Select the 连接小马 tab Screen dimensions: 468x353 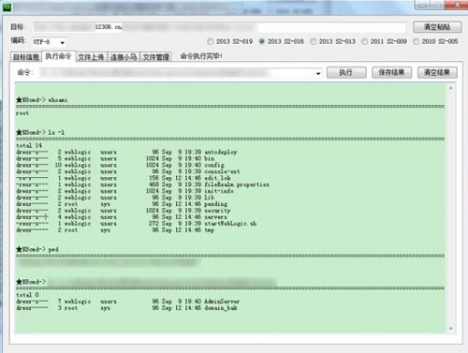point(124,57)
